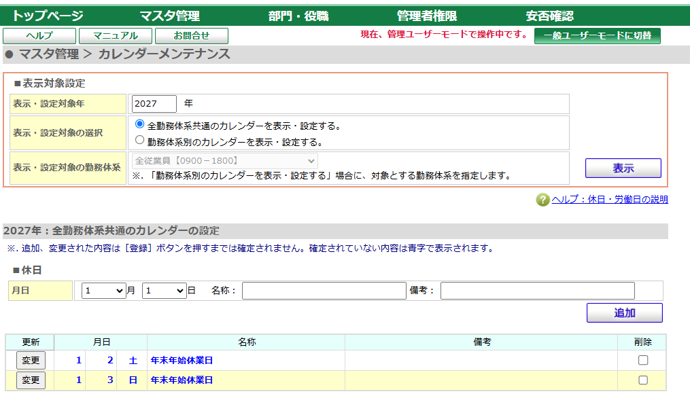Click the 削除 column header

pyautogui.click(x=642, y=342)
